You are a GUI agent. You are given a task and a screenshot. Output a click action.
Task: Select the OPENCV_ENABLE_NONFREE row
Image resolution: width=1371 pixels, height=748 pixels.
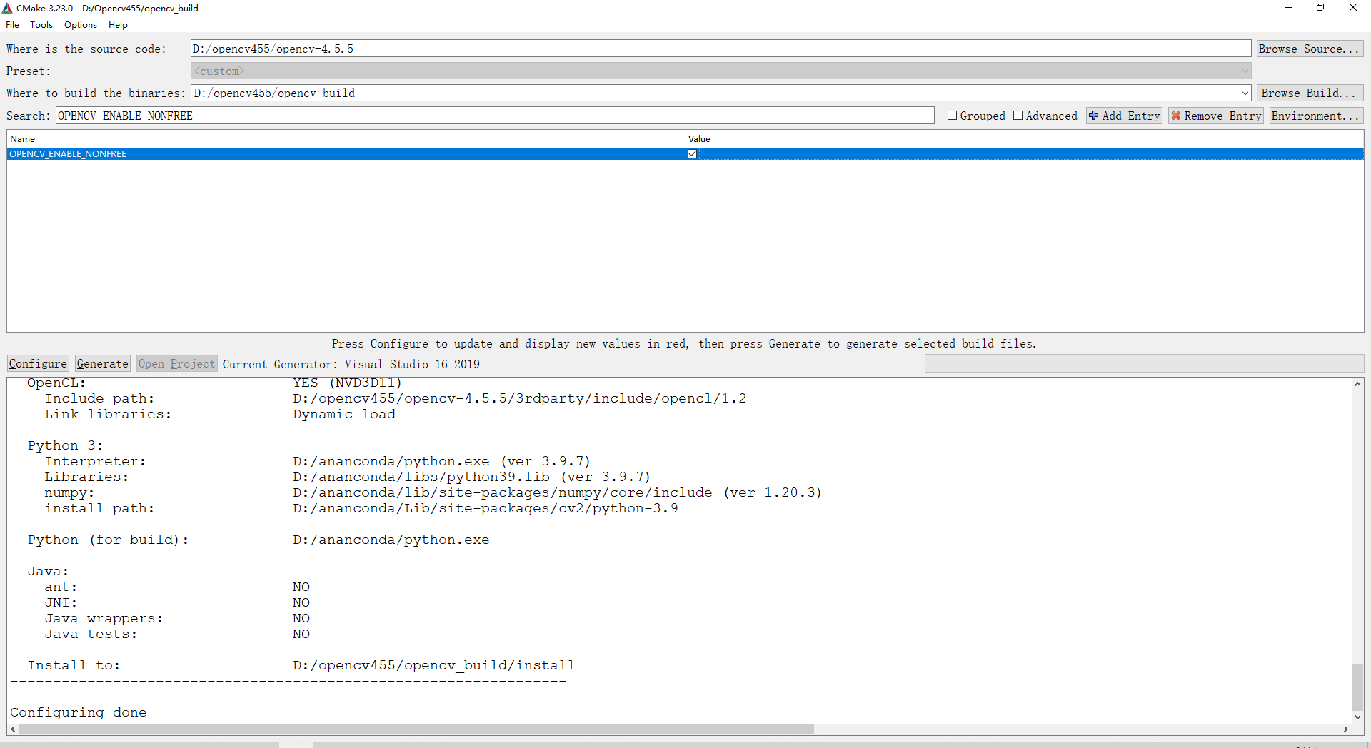pyautogui.click(x=685, y=153)
